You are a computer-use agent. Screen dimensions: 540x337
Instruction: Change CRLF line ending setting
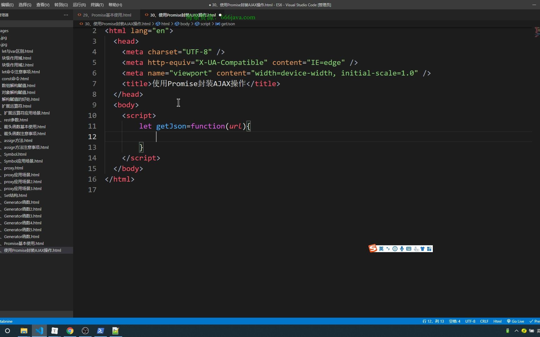[x=484, y=321]
